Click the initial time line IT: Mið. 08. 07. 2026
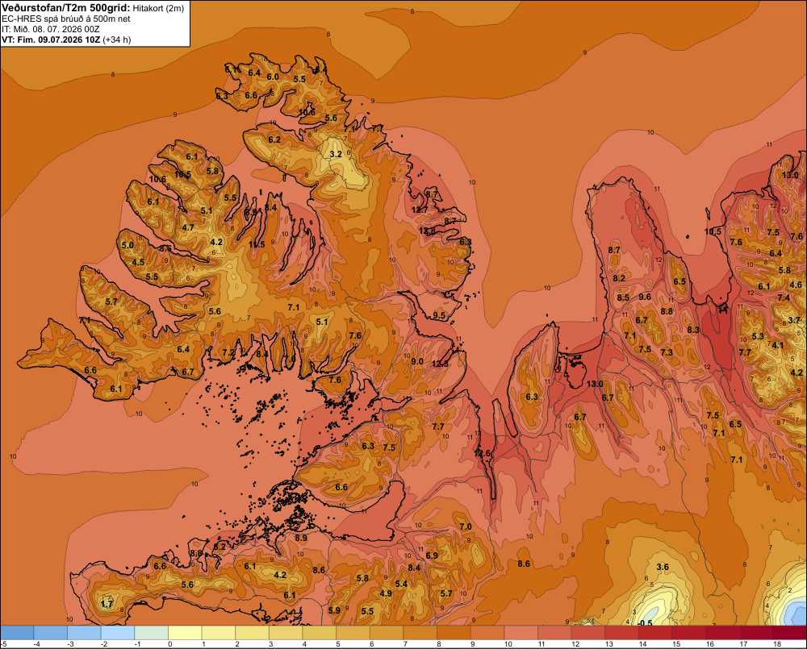807x649 pixels. pyautogui.click(x=50, y=29)
